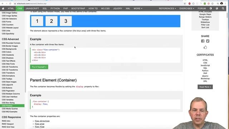The height and width of the screenshot is (129, 229).
Task: Open CSS Media Queries in sidebar
Action: pos(10,109)
